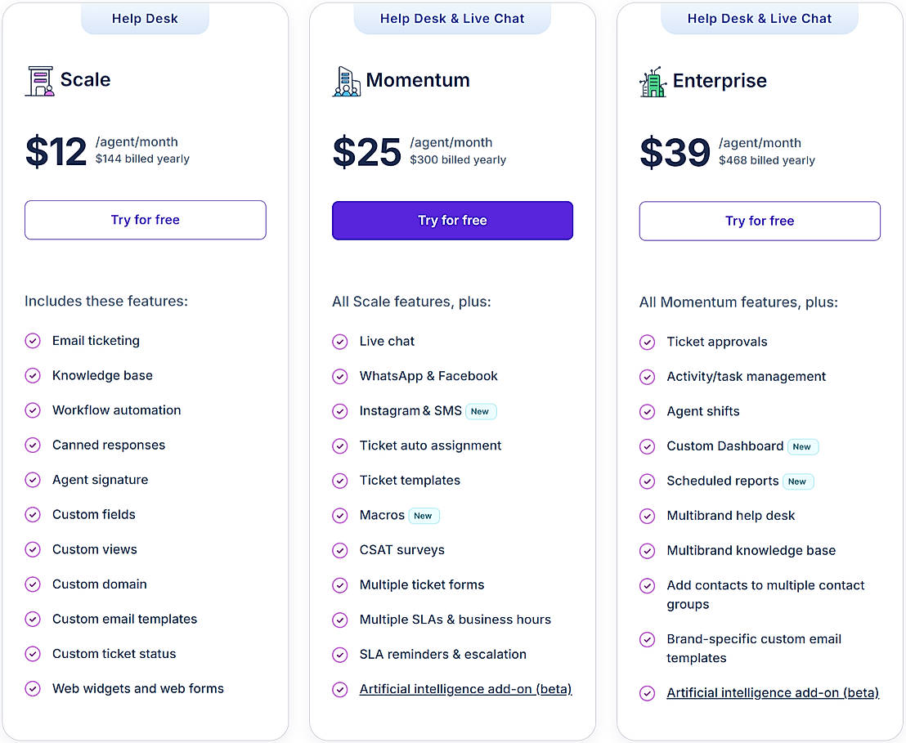Click the checkmark icon next to Knowledge base
The width and height of the screenshot is (906, 743).
33,376
